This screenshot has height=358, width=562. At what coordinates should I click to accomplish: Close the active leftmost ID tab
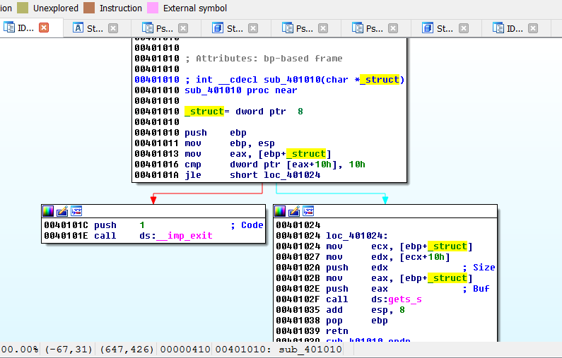click(44, 28)
